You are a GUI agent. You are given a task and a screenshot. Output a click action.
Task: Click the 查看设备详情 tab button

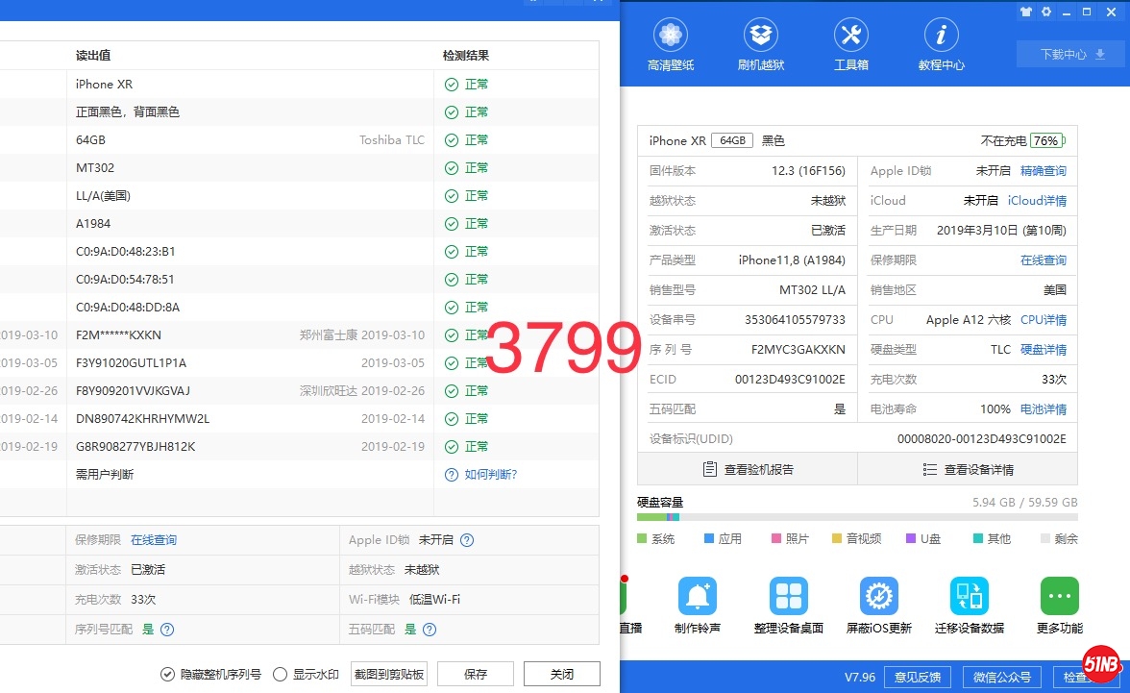coord(968,470)
